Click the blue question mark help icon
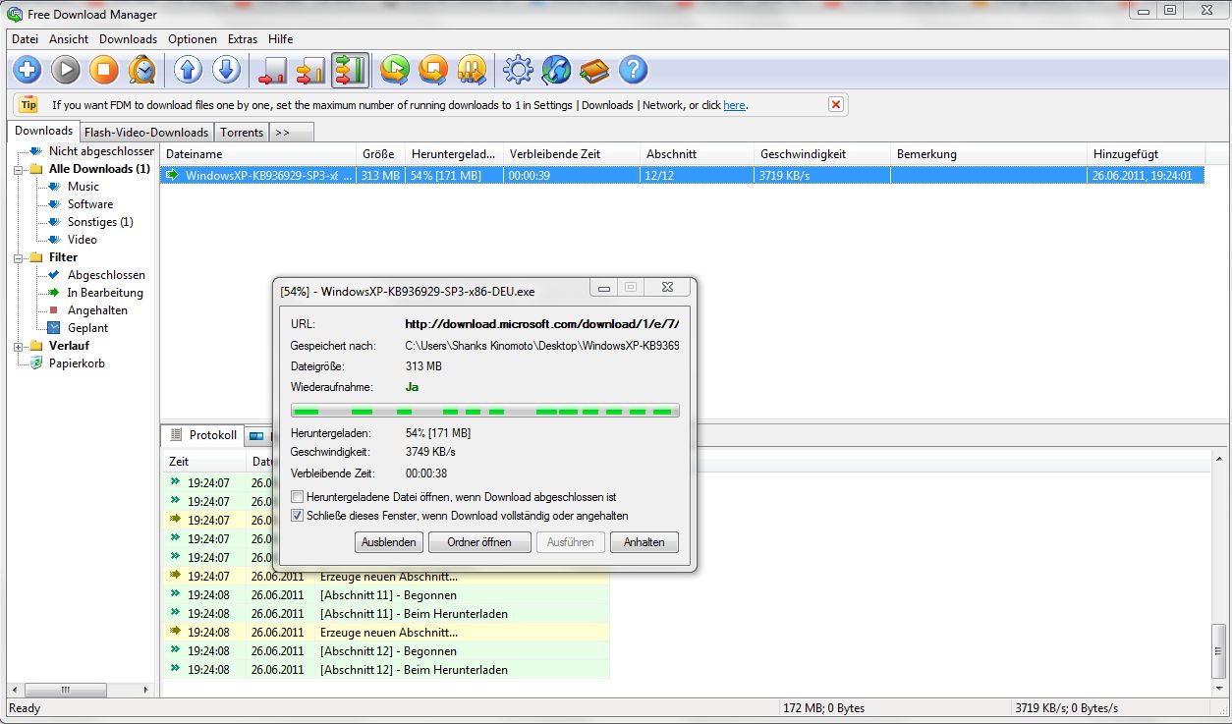 (x=634, y=70)
